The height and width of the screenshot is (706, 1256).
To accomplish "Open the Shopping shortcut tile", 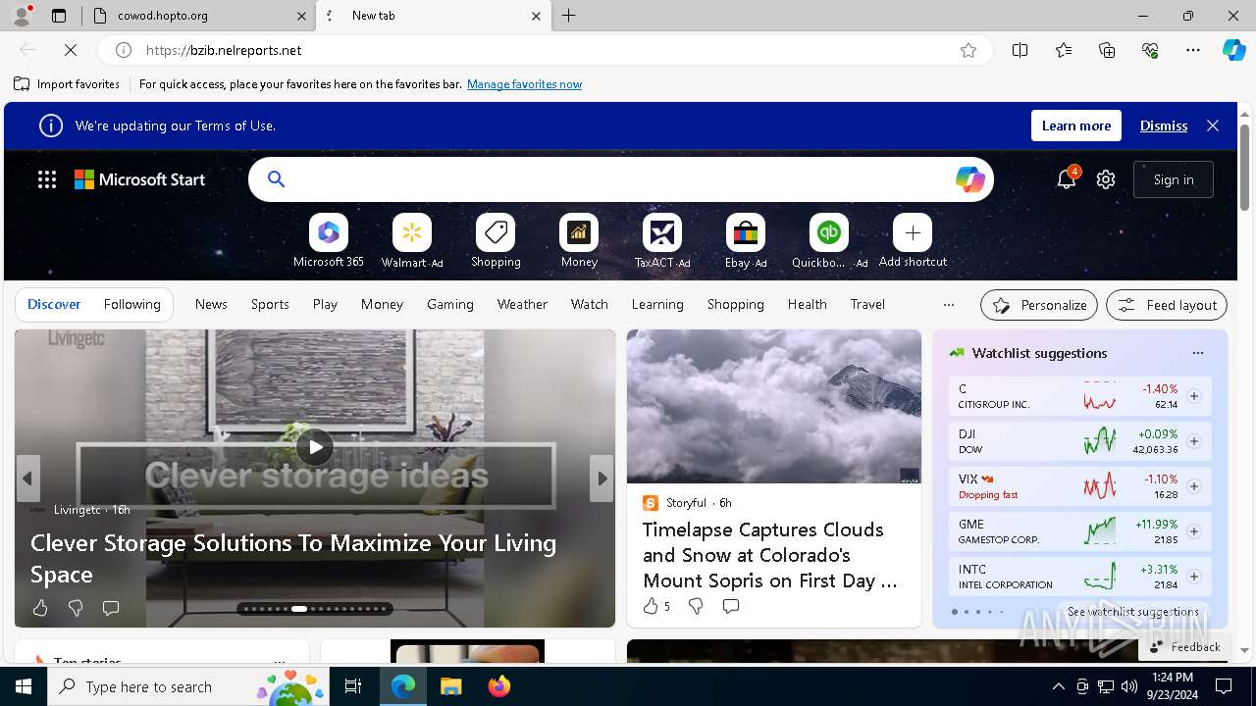I will click(x=496, y=232).
